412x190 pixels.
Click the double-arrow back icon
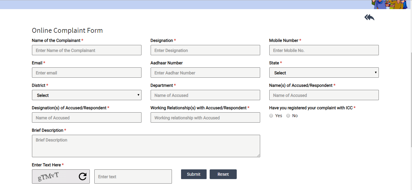pos(369,18)
